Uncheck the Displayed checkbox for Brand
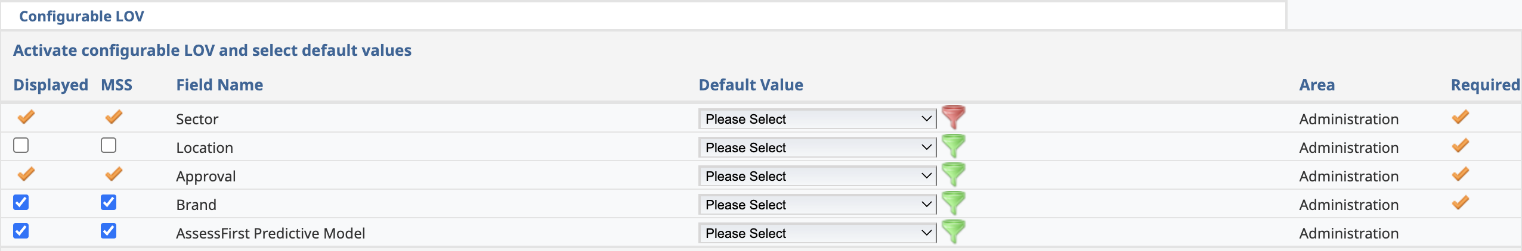1522x251 pixels. 21,202
